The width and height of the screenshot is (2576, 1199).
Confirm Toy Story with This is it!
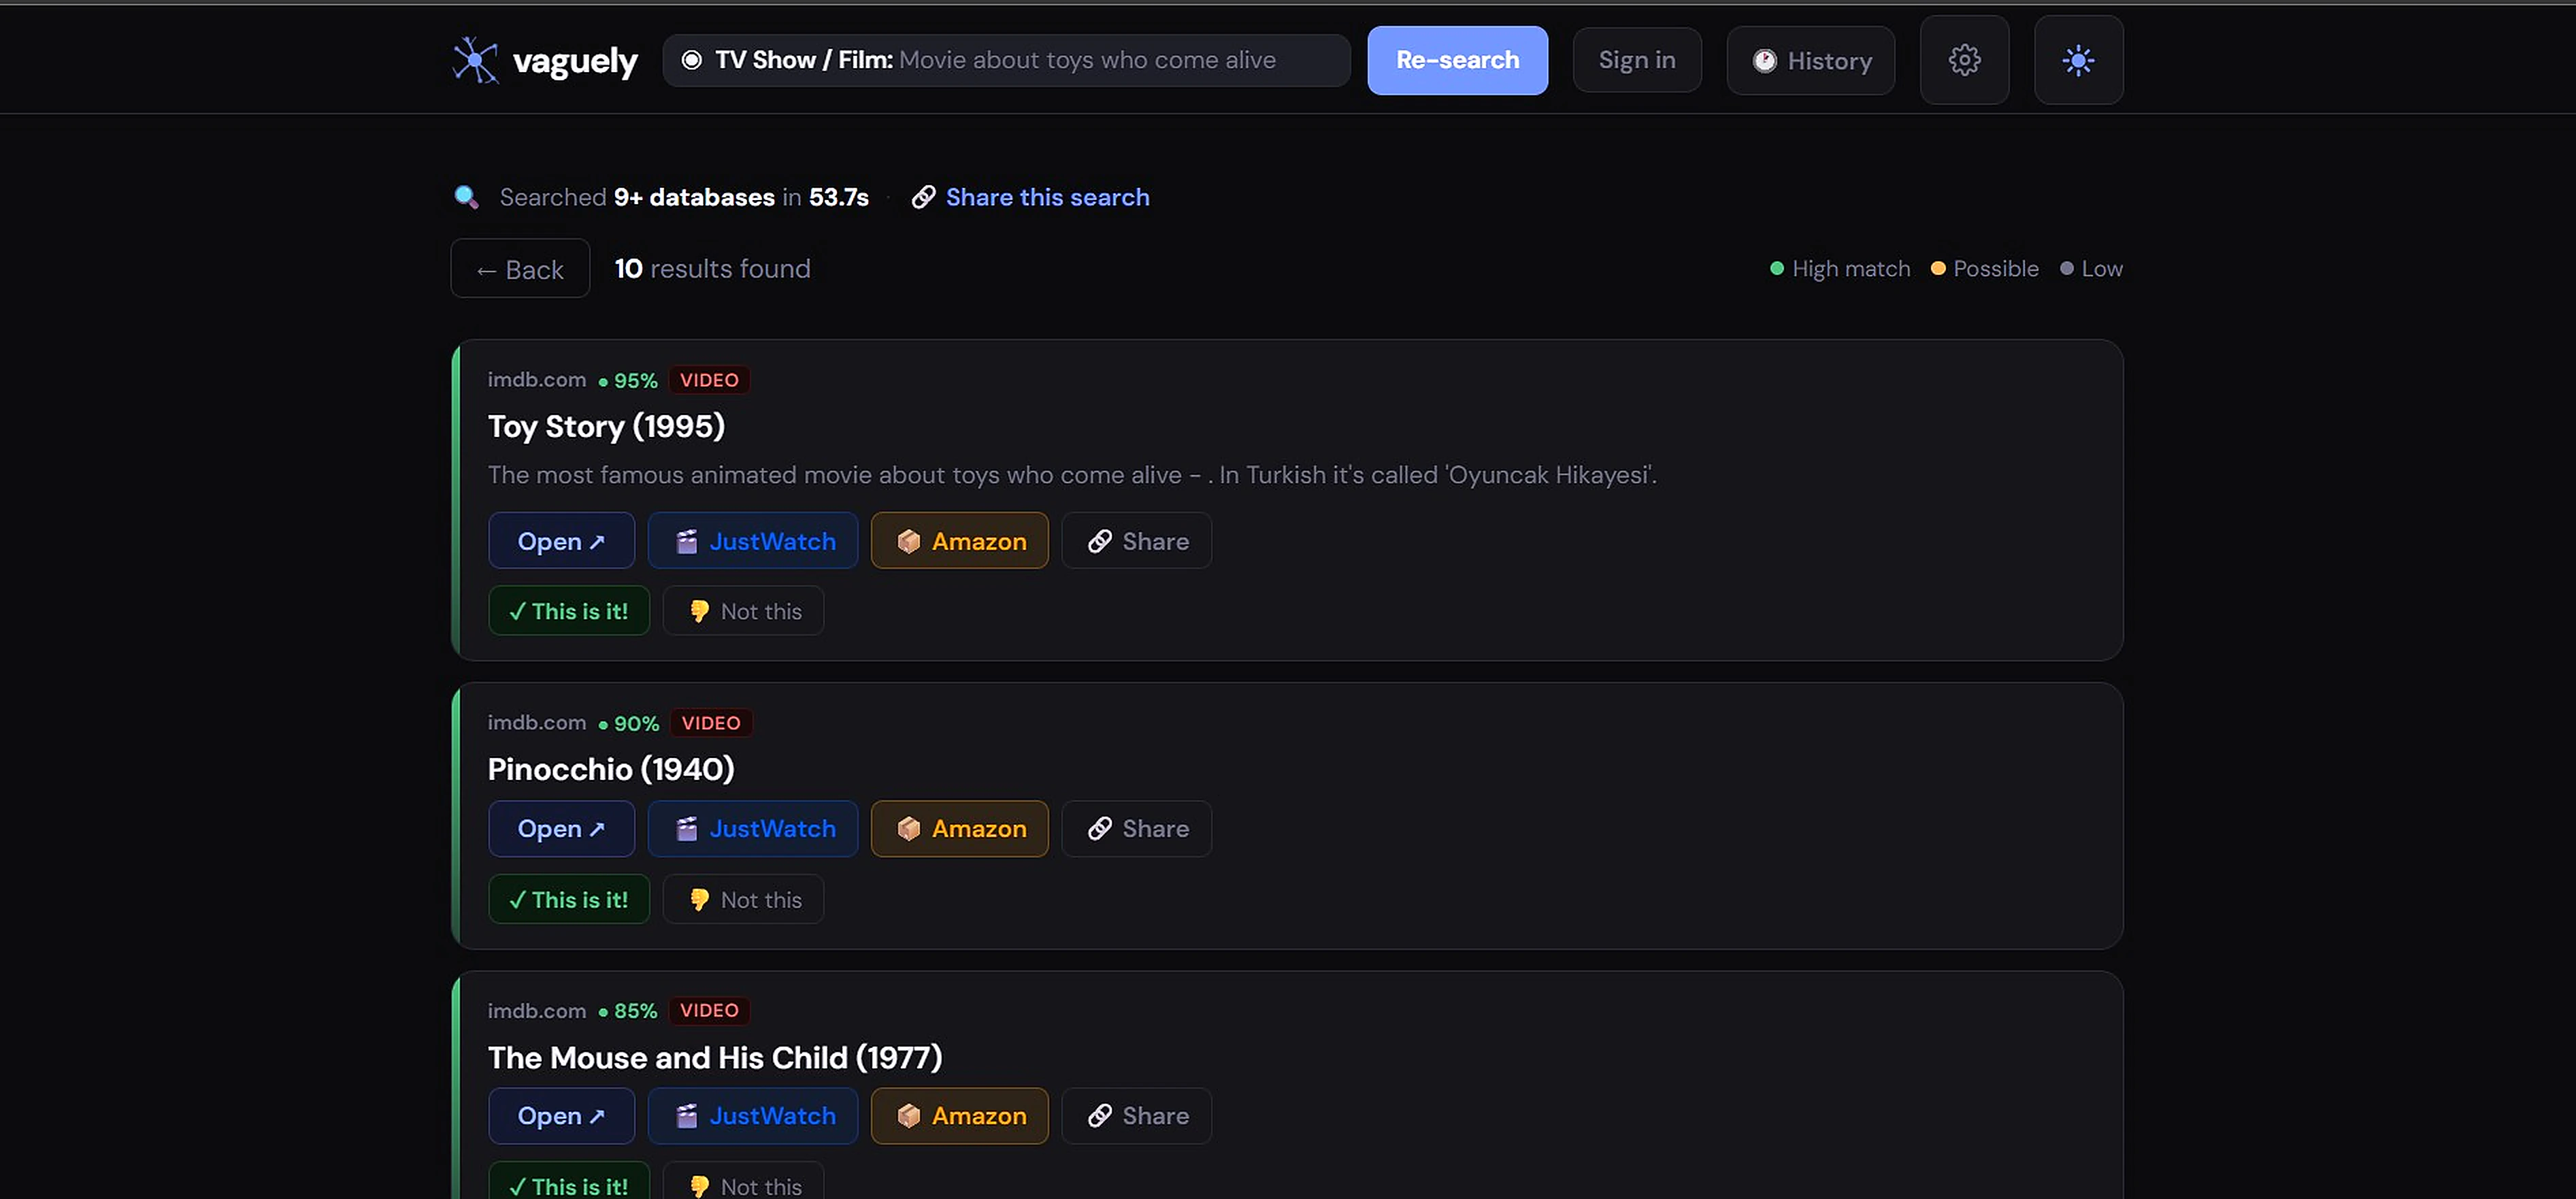[x=568, y=611]
